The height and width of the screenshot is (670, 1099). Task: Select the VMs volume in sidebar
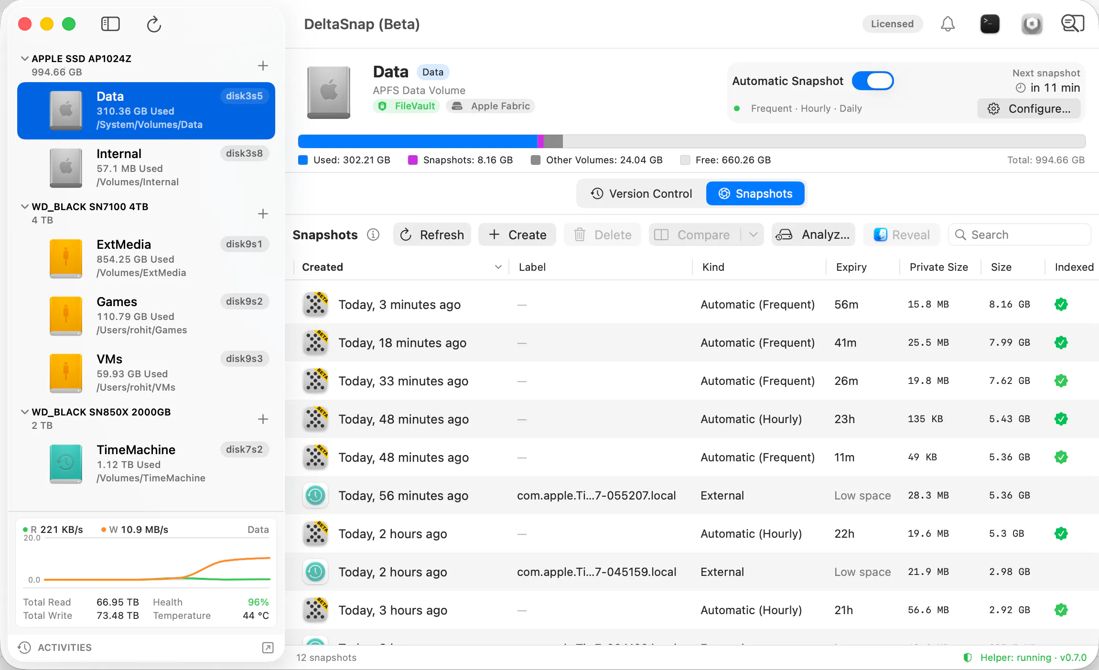click(x=146, y=373)
